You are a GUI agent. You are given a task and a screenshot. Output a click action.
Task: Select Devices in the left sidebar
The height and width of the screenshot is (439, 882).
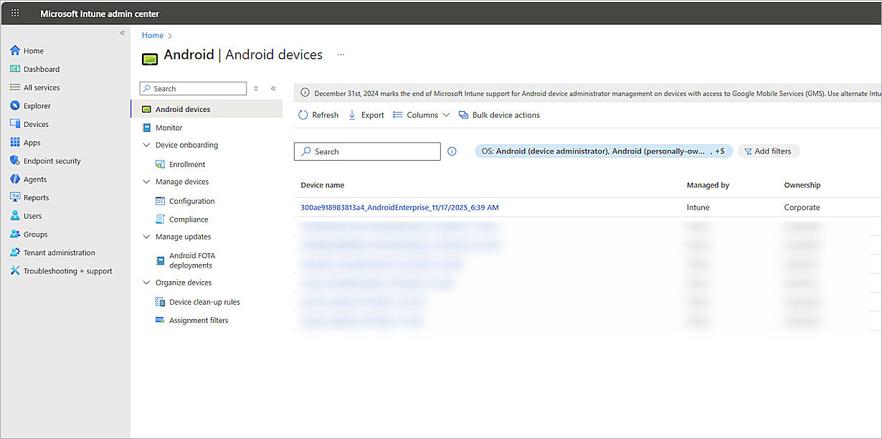click(x=34, y=123)
